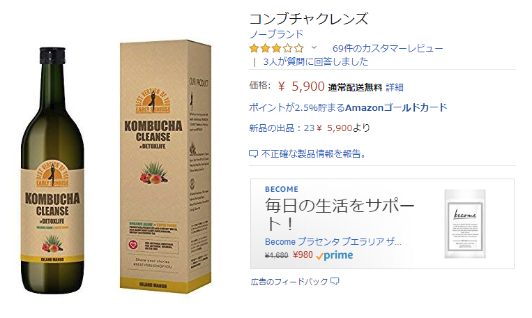
Task: Open 詳細 shipping details link
Action: coord(395,88)
